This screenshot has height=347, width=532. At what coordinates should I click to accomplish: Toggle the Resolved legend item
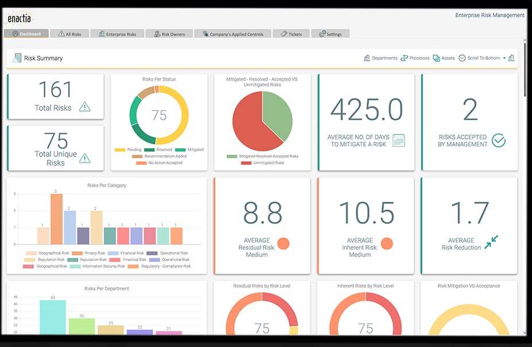coord(158,149)
